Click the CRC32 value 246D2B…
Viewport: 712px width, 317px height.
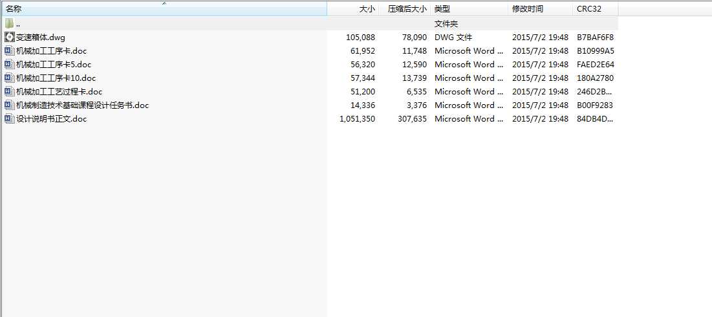pos(595,92)
